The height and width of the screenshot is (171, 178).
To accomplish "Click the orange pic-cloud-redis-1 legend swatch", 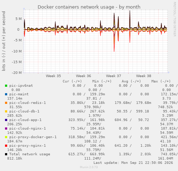I will pos(6,103).
